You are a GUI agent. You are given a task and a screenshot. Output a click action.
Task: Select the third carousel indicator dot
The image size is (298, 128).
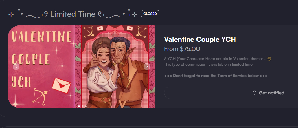click(x=86, y=106)
